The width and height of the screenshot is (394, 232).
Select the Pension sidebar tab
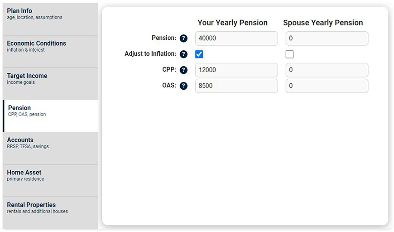[51, 116]
